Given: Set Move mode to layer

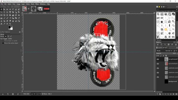Looking at the screenshot, I should point(6,36).
